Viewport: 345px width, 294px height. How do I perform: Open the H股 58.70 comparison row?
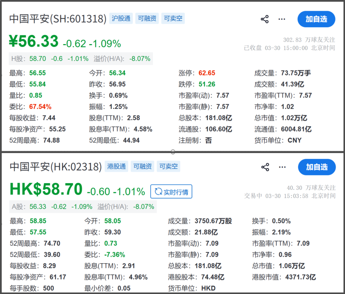80,59
